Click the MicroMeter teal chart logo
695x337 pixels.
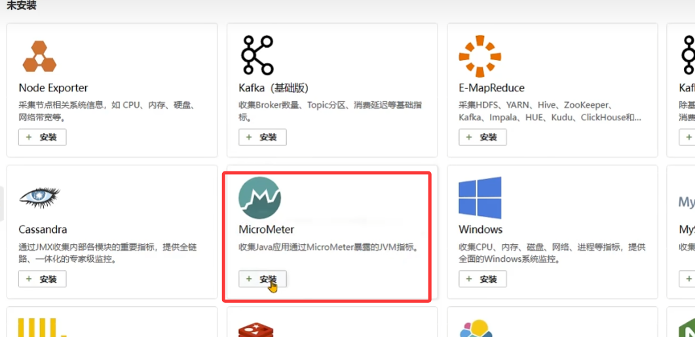[259, 198]
